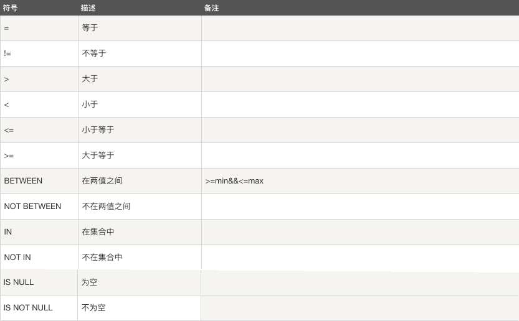The image size is (519, 321).
Task: Click the 为空 description cell
Action: [x=90, y=282]
